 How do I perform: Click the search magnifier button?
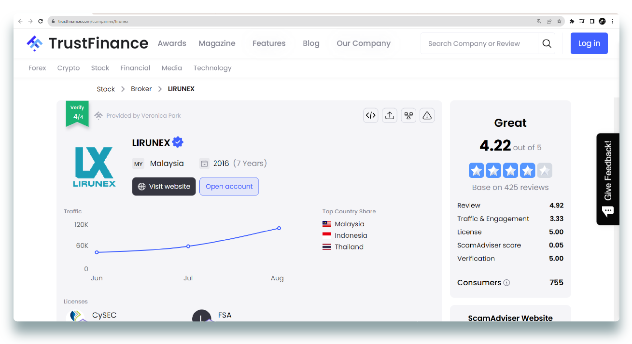pos(547,43)
